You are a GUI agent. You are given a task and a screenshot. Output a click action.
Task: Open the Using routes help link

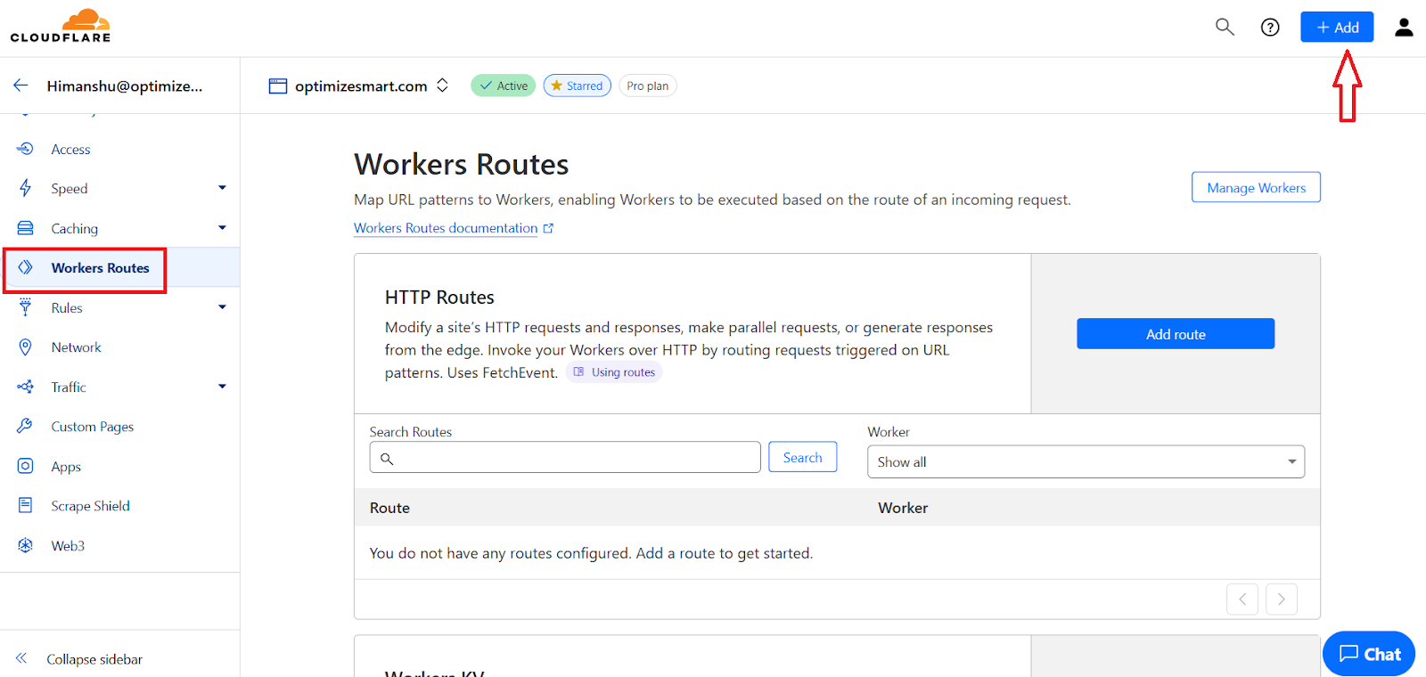614,372
